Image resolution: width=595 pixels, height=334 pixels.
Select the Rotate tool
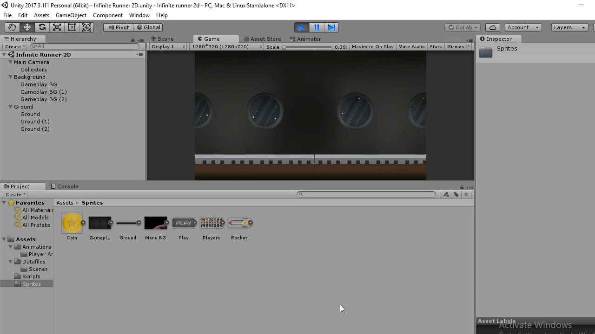coord(42,27)
